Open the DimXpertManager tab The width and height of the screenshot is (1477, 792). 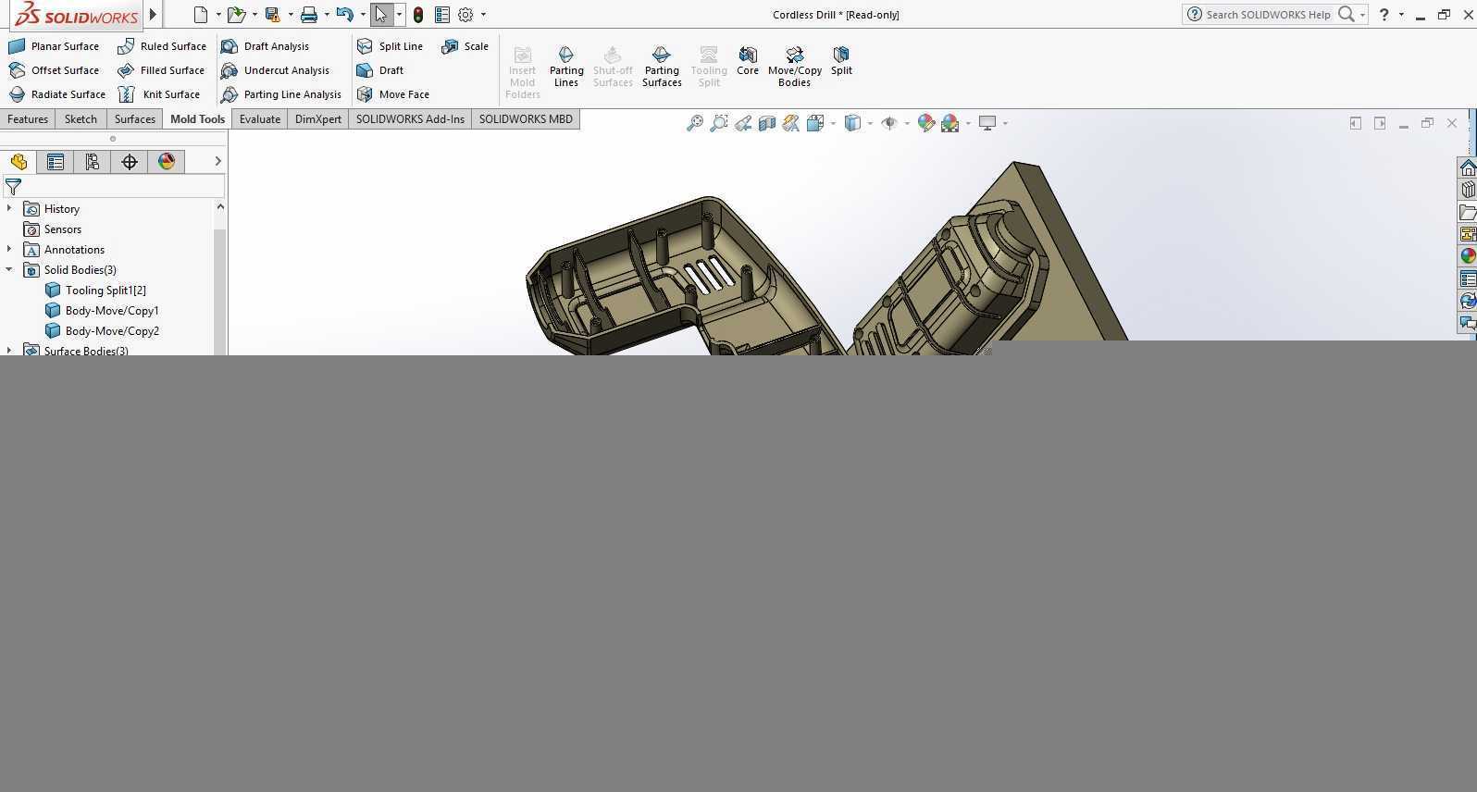click(130, 162)
